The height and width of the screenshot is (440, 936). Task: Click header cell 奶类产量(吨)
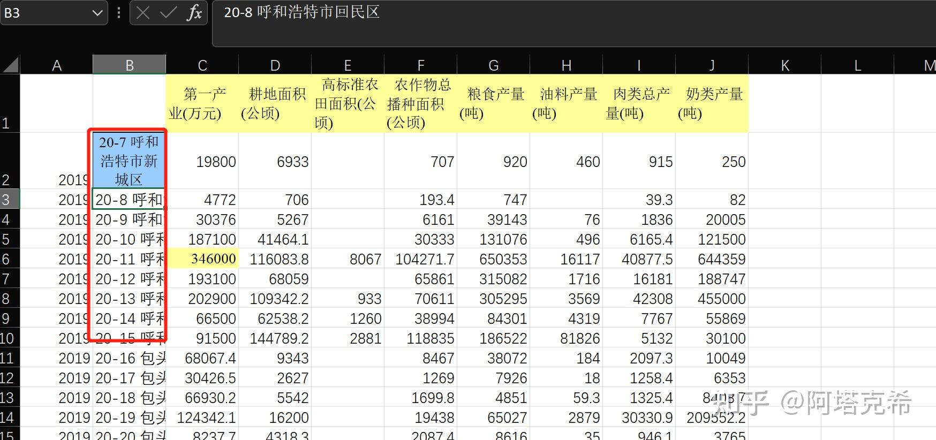712,103
